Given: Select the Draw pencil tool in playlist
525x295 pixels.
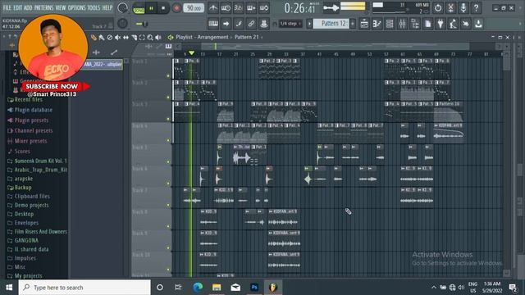Looking at the screenshot, I should coord(94,38).
